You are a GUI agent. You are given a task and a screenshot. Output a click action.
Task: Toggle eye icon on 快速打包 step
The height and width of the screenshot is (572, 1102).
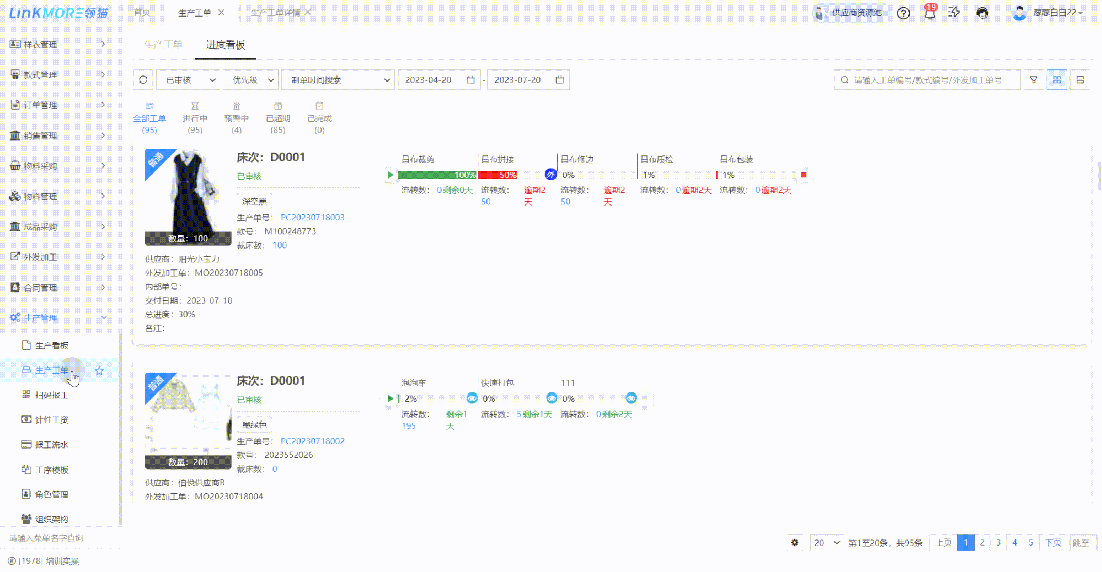click(552, 398)
